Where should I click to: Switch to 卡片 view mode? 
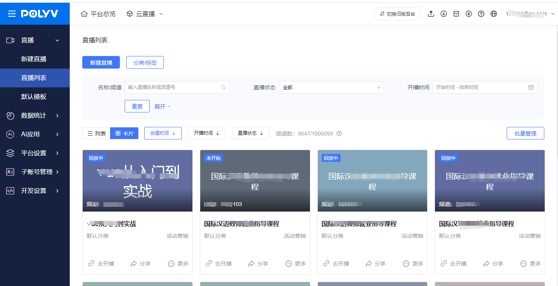click(x=124, y=134)
